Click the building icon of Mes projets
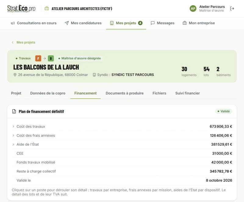Screen dimensions: 244x202 tap(112, 23)
